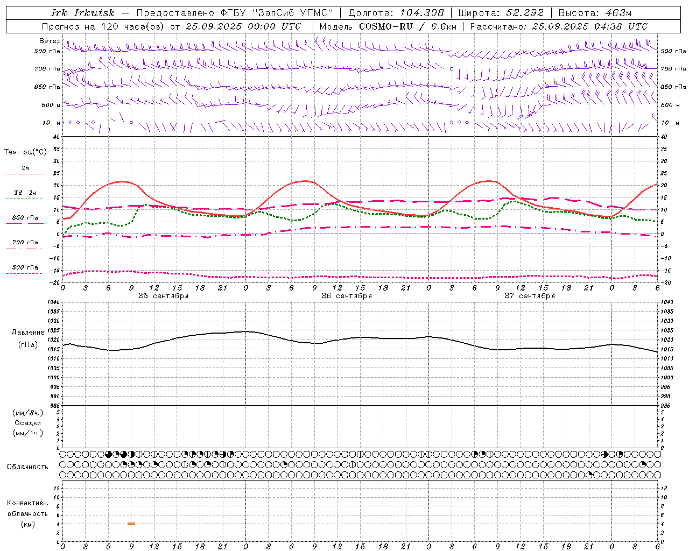Image resolution: width=689 pixels, height=551 pixels.
Task: Click the Irk_Irkutsk station title
Action: [x=83, y=13]
